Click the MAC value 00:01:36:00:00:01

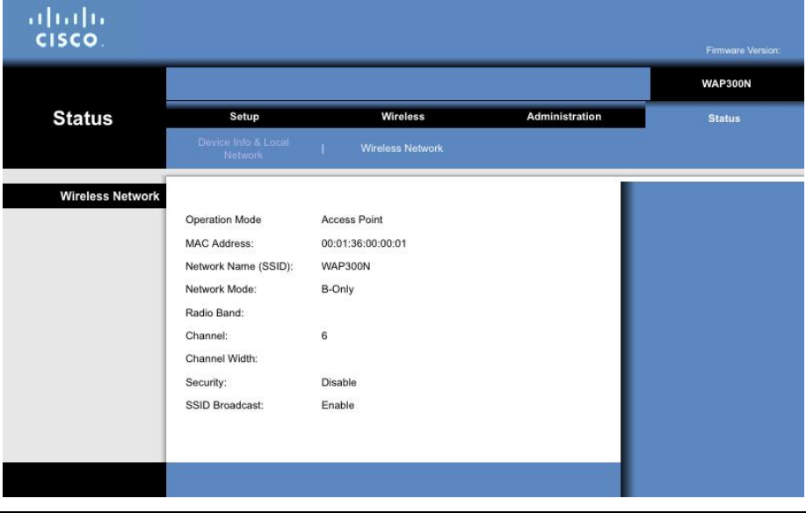(363, 243)
